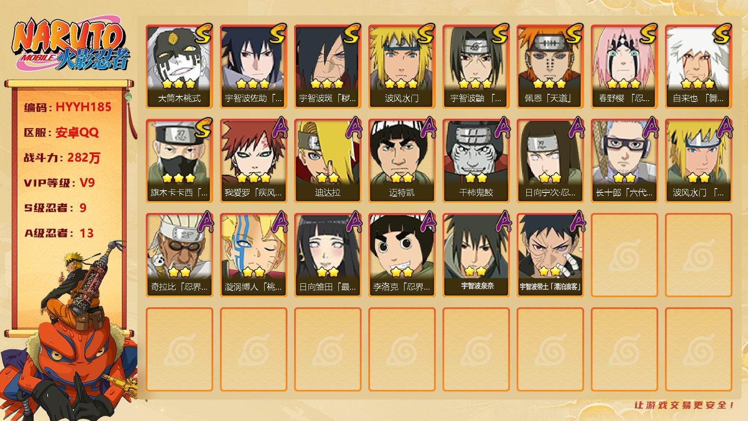748x421 pixels.
Task: Select the 佩恩「天道」 ninja card
Action: (x=550, y=67)
